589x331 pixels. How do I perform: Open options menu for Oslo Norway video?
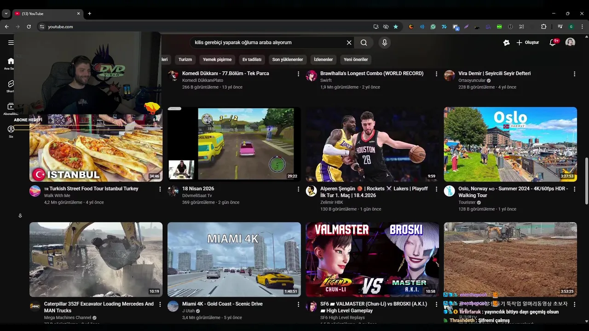[x=574, y=189]
